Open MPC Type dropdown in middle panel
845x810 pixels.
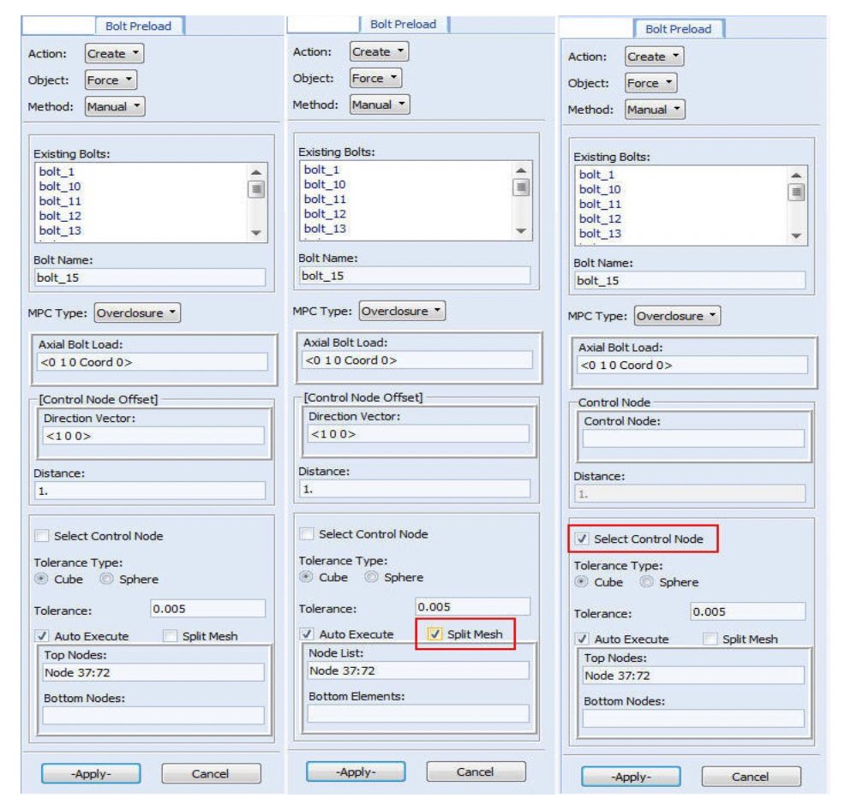(x=402, y=310)
